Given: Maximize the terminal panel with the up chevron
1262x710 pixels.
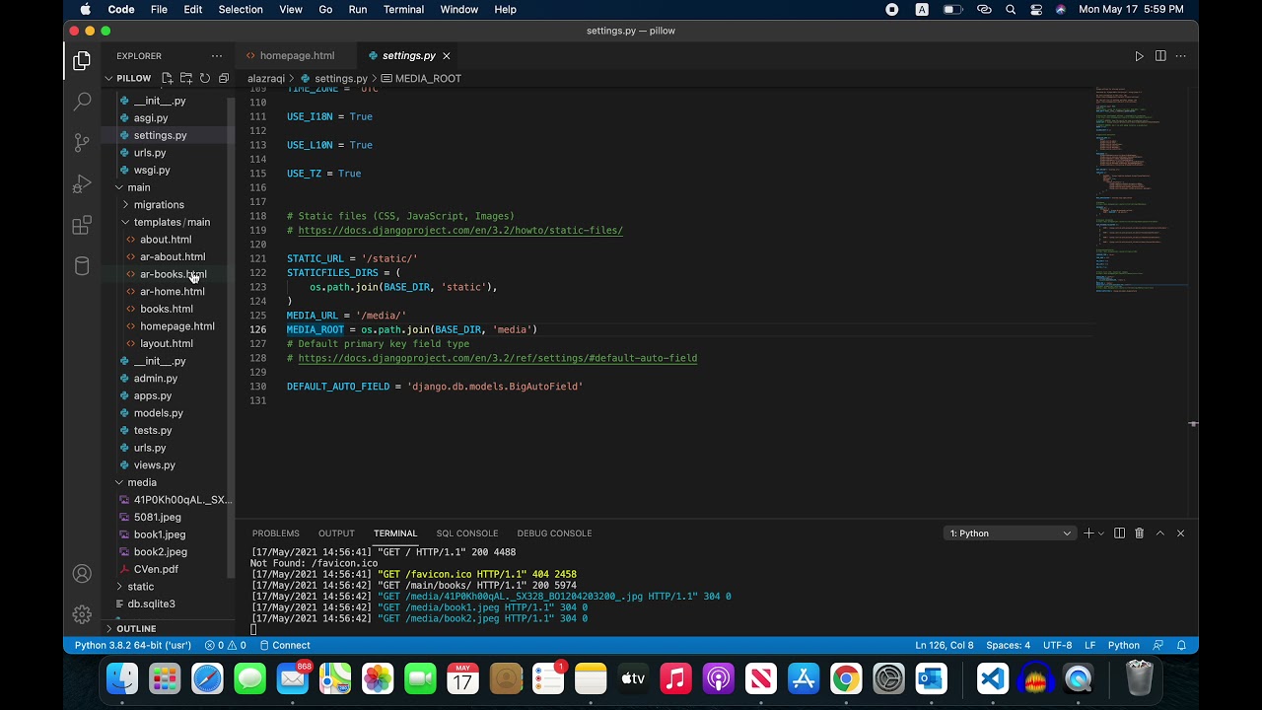Looking at the screenshot, I should tap(1160, 533).
